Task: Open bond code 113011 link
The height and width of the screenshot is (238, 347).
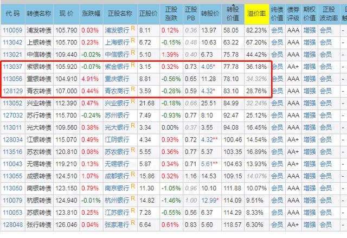Action: [12, 127]
